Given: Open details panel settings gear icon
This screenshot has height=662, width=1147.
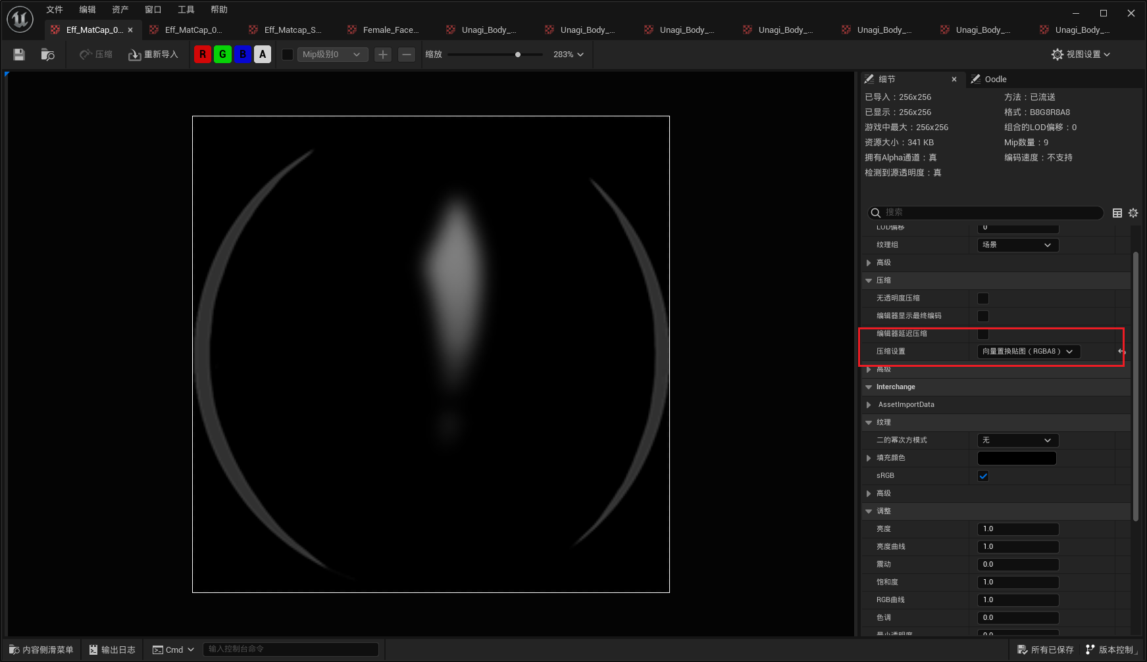Looking at the screenshot, I should click(1133, 213).
